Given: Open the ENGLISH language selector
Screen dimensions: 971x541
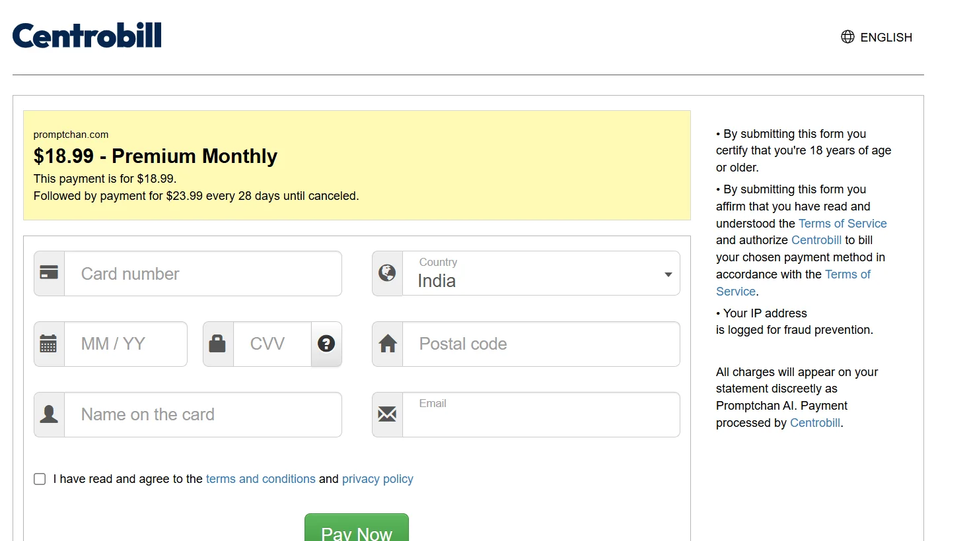Looking at the screenshot, I should point(877,37).
